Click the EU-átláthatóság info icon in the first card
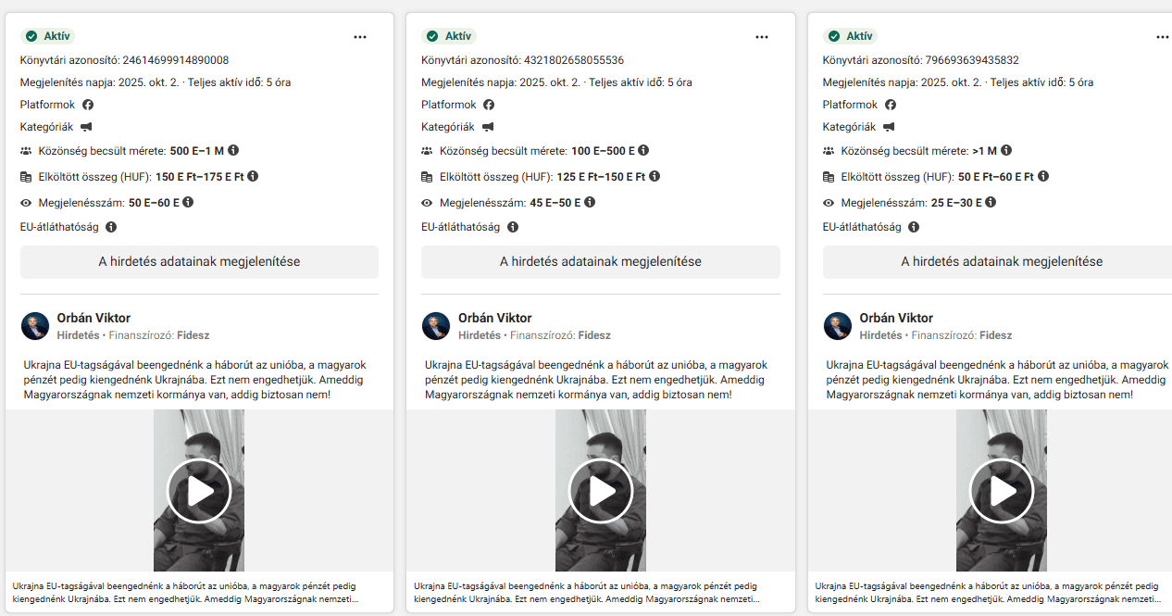The height and width of the screenshot is (616, 1172). pos(111,227)
